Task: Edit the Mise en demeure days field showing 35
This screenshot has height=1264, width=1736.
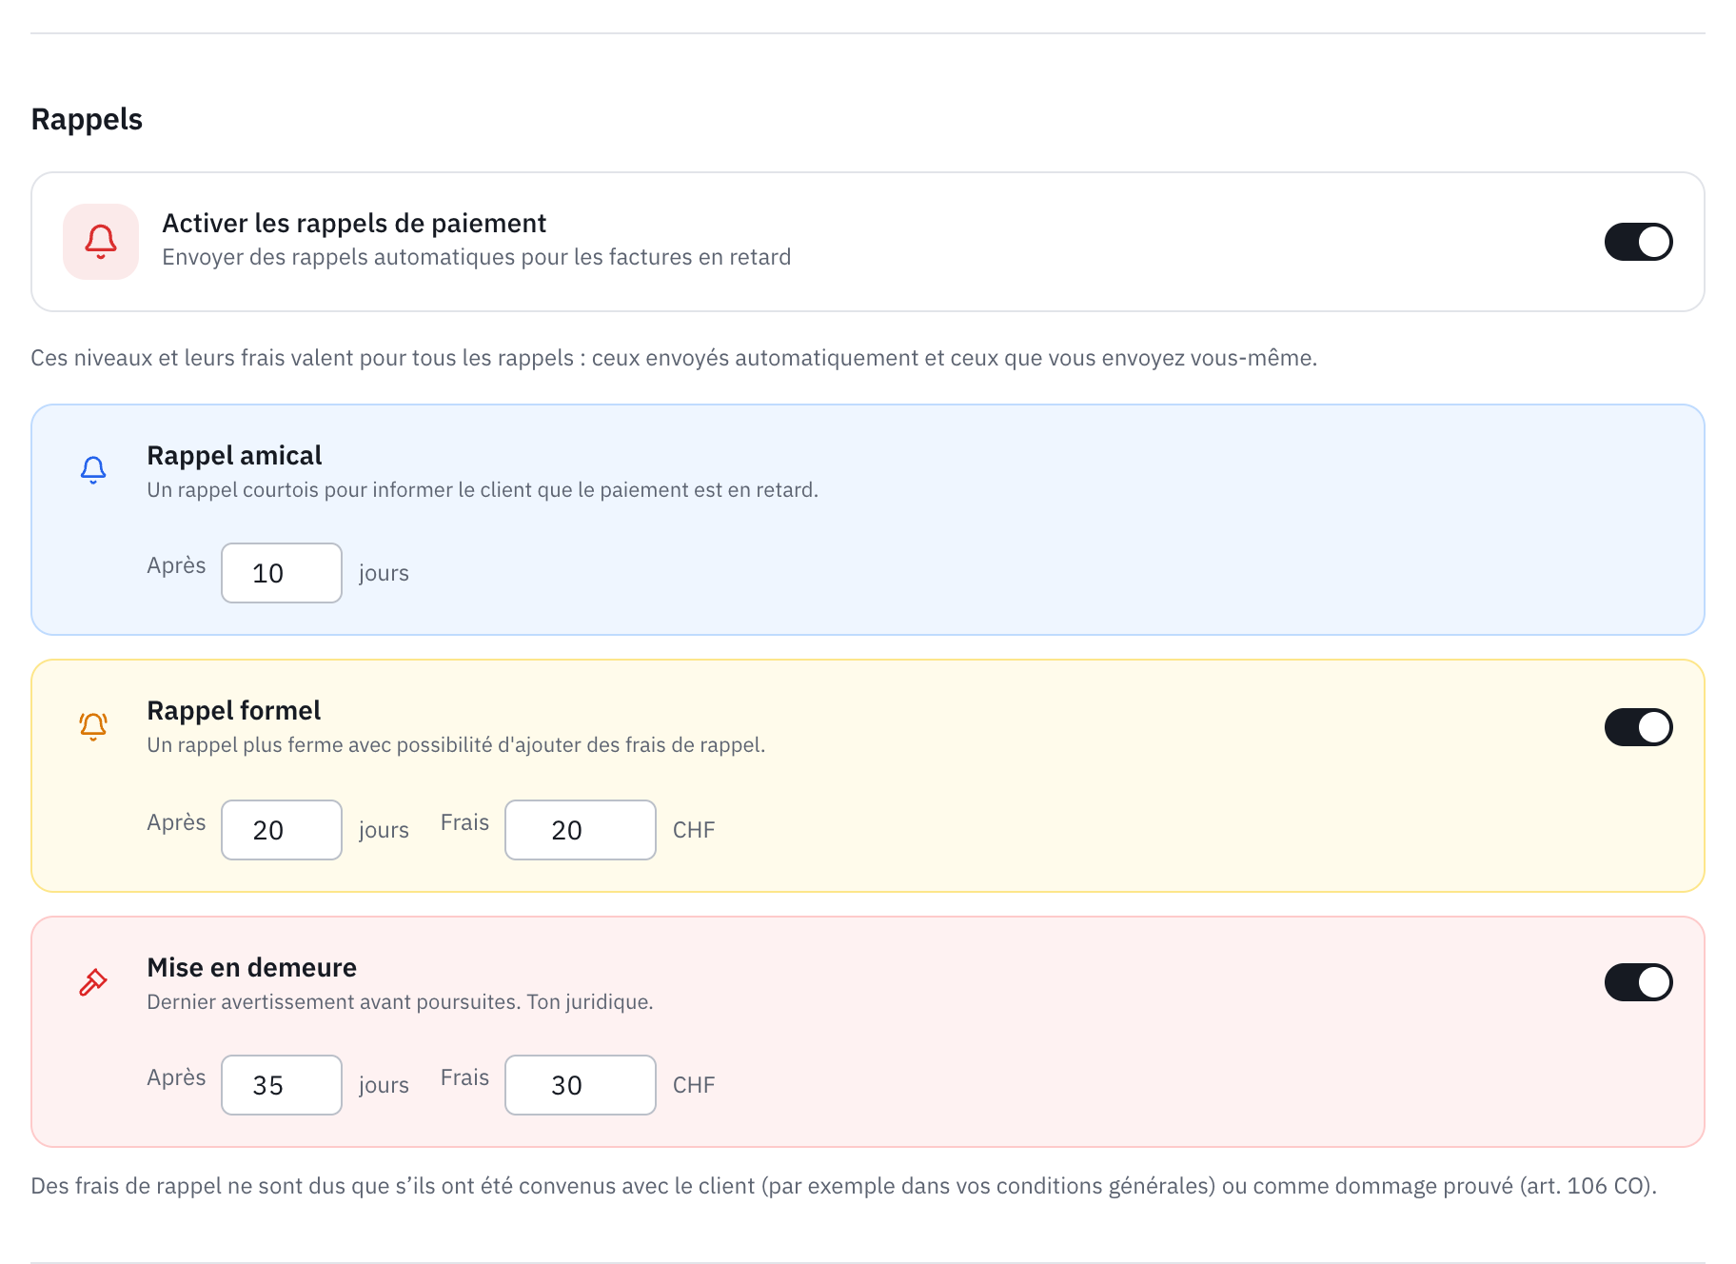Action: [x=282, y=1085]
